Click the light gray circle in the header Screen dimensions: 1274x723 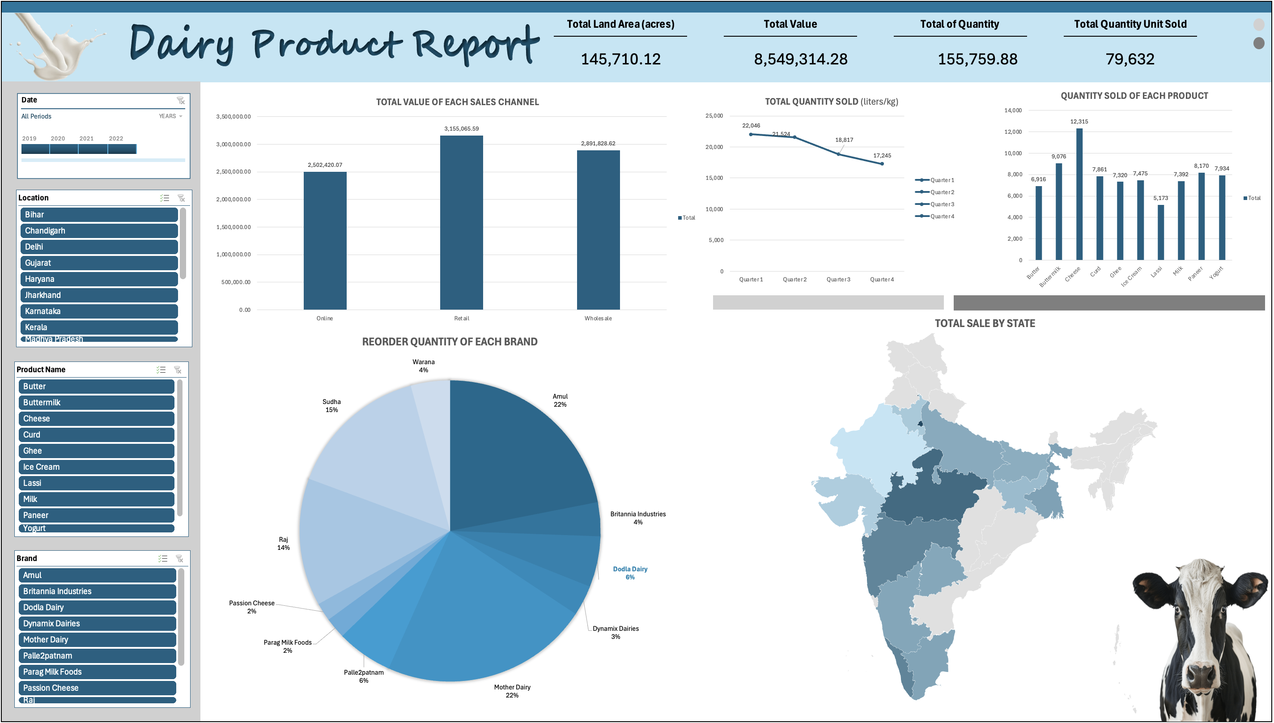(1259, 24)
